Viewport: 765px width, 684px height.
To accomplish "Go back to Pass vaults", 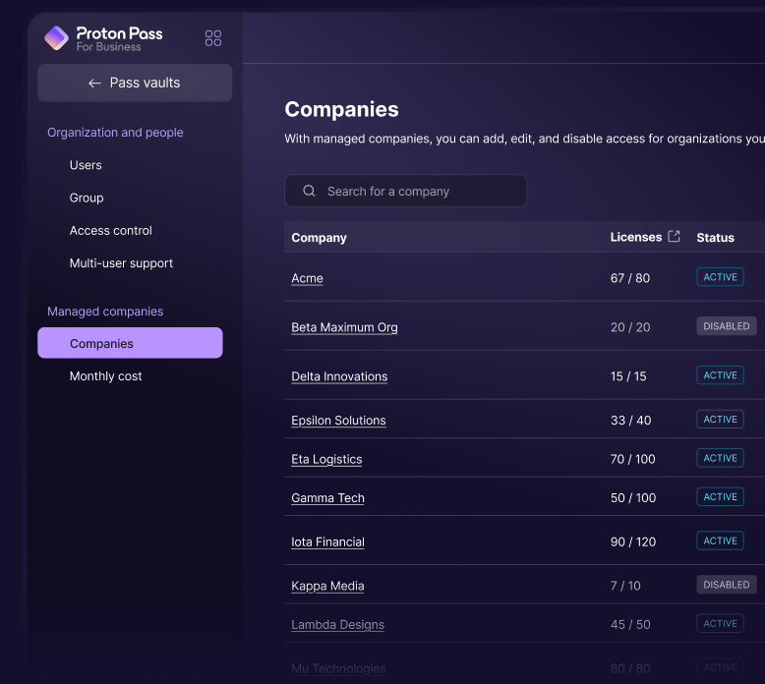I will point(135,83).
